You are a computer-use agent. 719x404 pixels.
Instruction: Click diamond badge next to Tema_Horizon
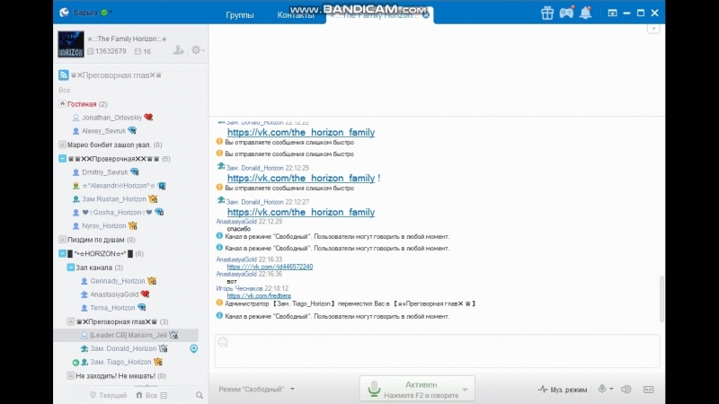pos(142,307)
